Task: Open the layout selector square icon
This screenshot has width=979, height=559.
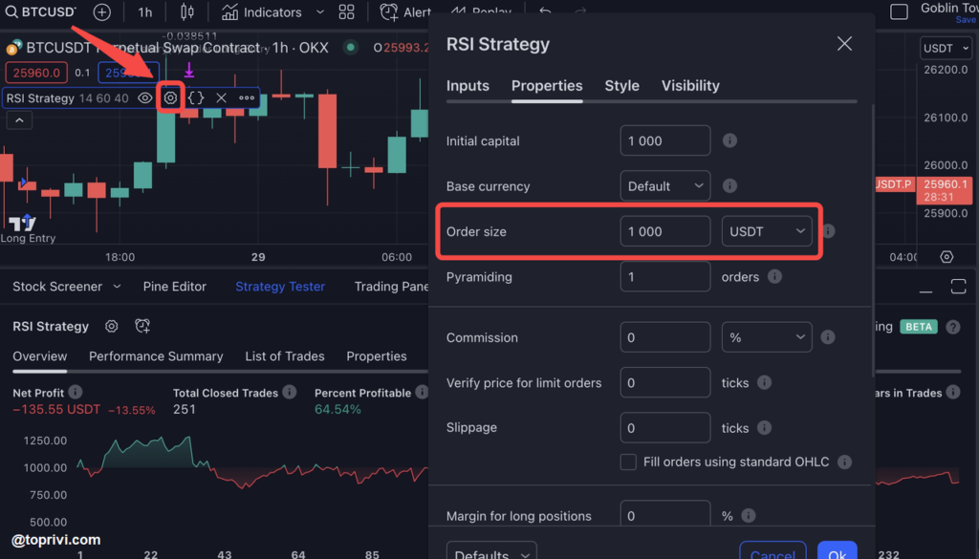Action: tap(899, 11)
